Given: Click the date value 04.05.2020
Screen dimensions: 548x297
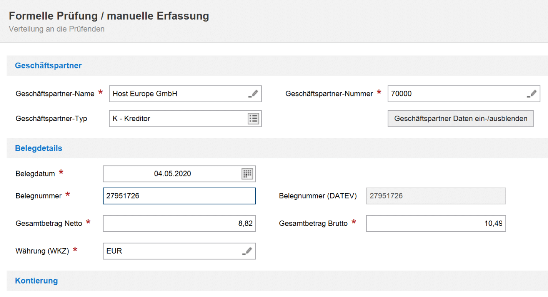Looking at the screenshot, I should [172, 174].
